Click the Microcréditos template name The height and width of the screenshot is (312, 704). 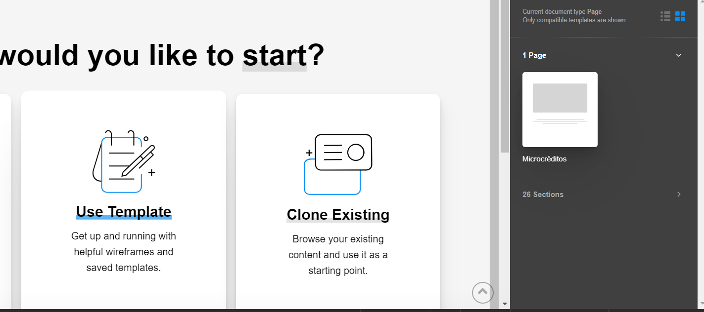click(x=544, y=159)
